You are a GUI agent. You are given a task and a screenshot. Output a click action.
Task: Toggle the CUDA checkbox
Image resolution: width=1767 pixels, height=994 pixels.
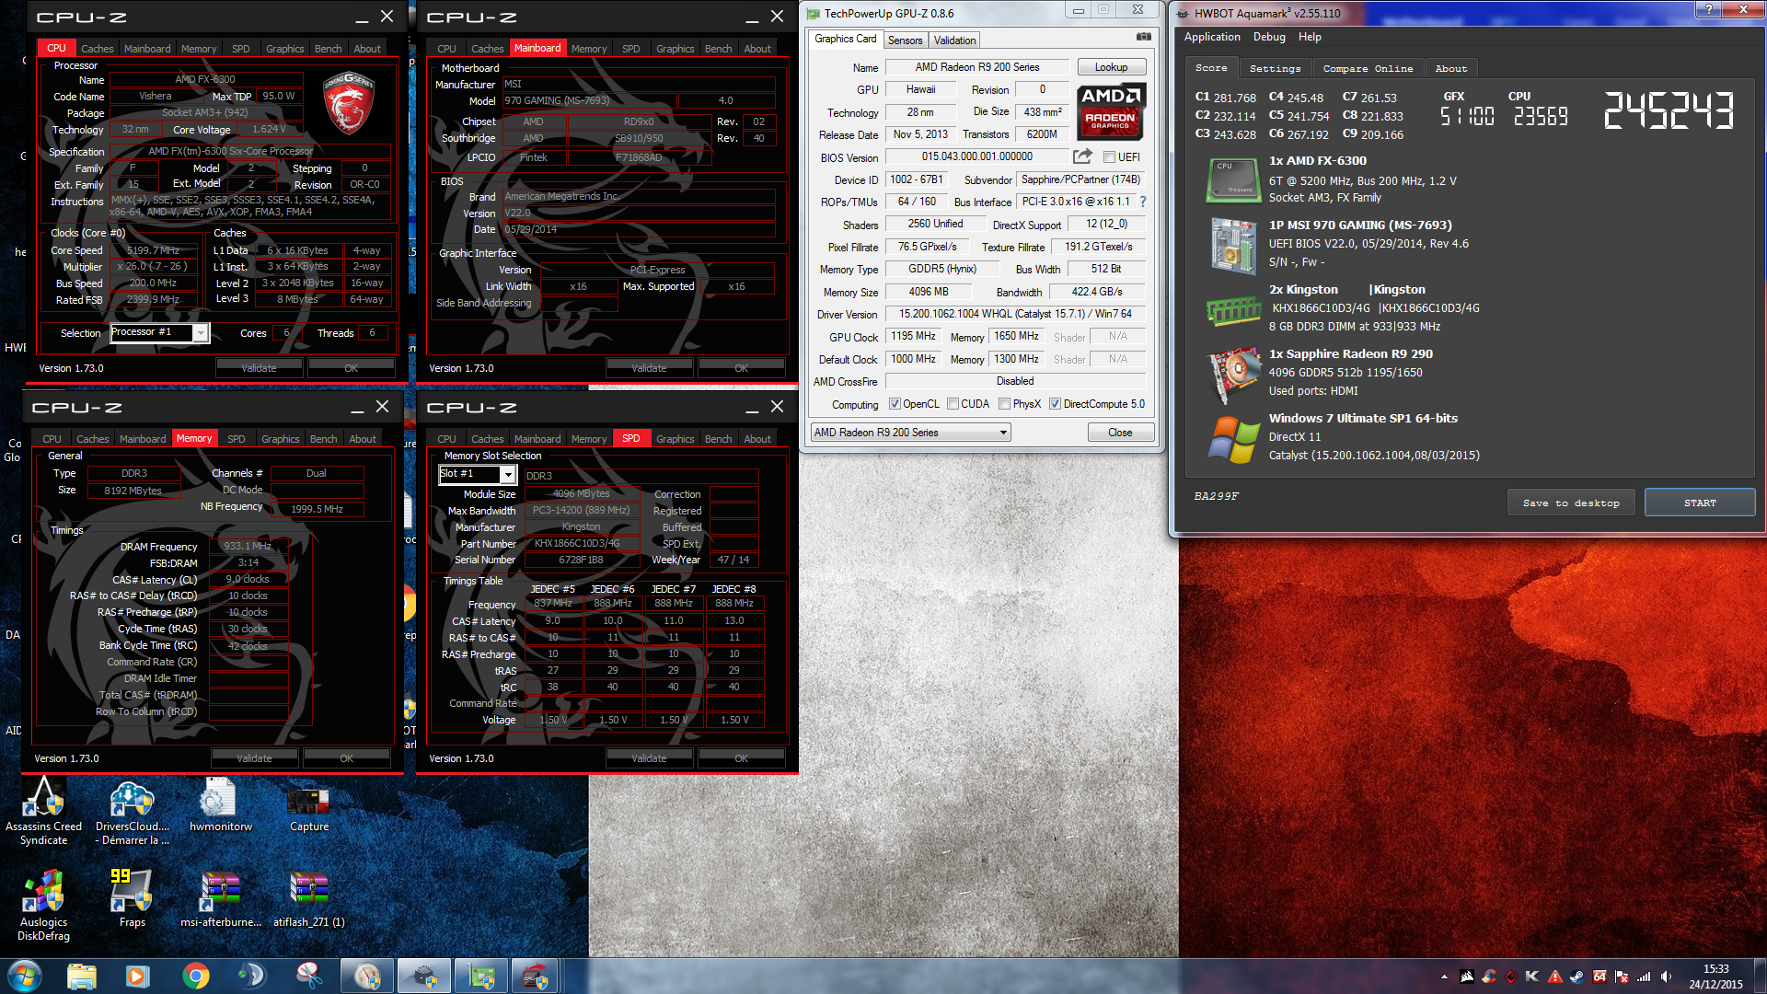953,404
